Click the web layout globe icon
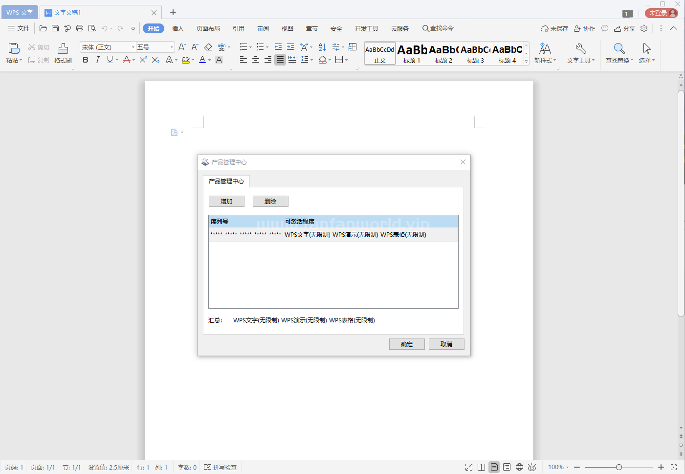 [519, 467]
